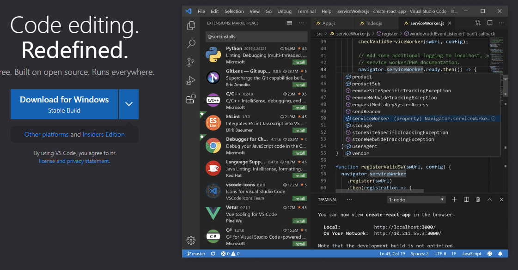Click Download for Windows button
The image size is (518, 270).
click(x=64, y=104)
